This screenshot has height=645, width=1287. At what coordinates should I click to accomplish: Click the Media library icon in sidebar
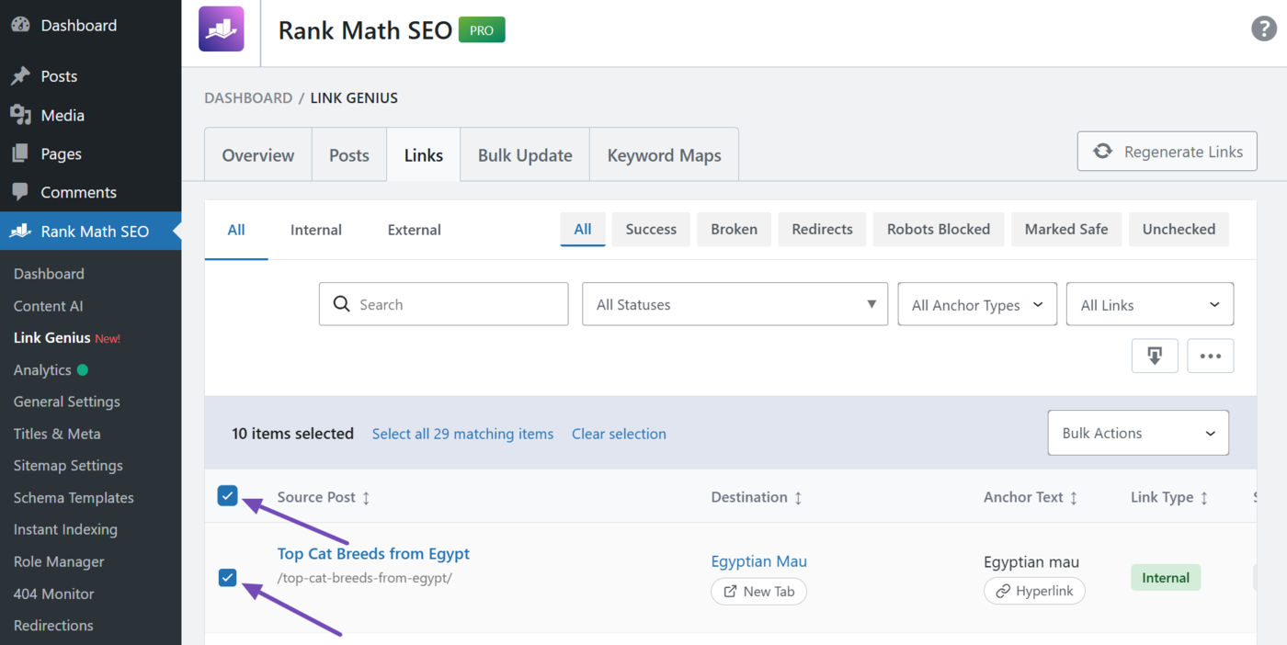(20, 115)
